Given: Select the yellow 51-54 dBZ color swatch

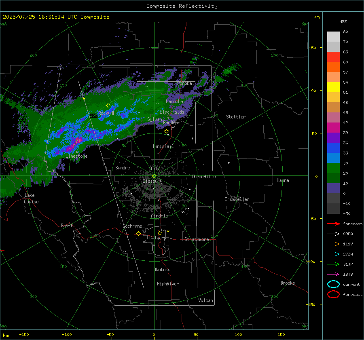Looking at the screenshot, I should 333,87.
